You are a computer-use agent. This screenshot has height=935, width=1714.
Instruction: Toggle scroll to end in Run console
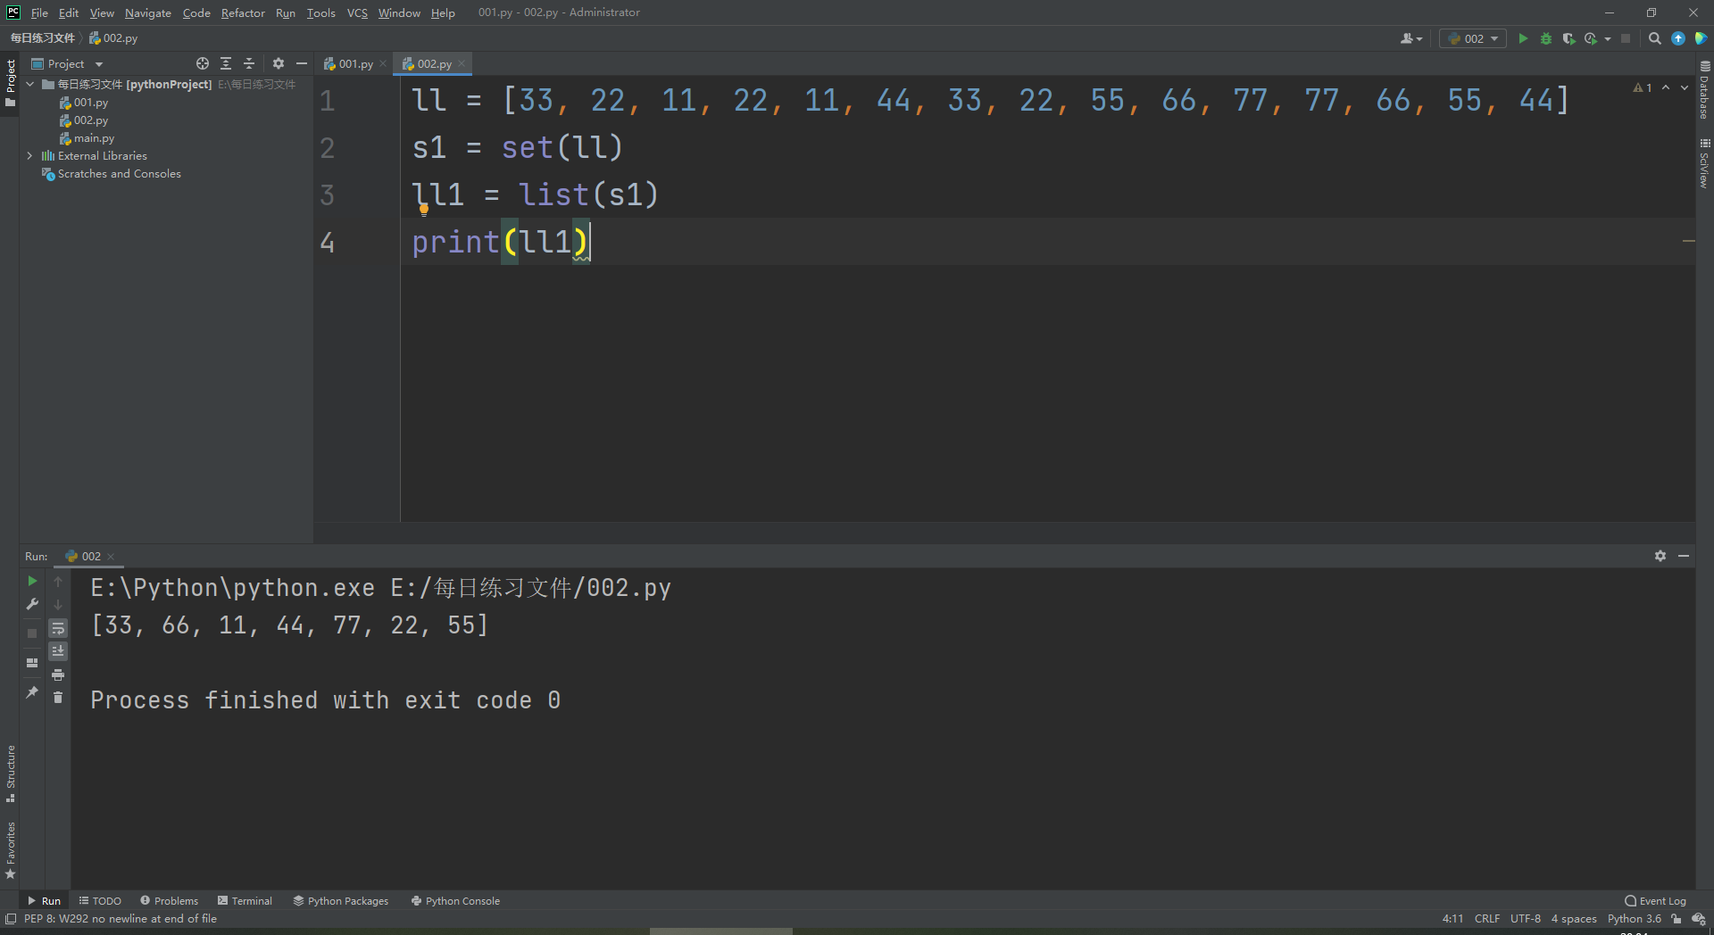[x=58, y=651]
